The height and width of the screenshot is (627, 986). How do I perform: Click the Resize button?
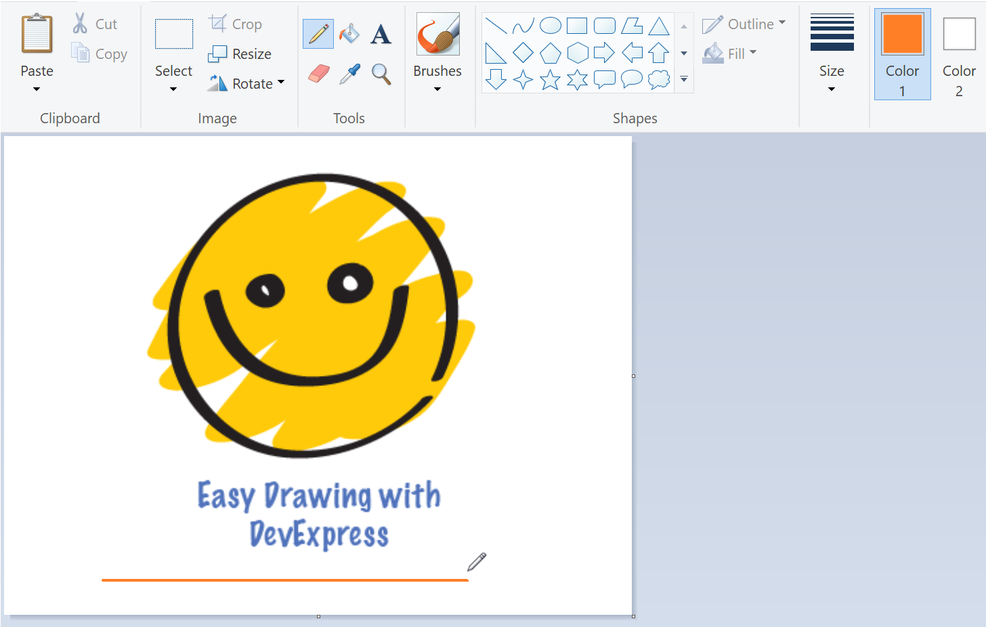point(240,53)
